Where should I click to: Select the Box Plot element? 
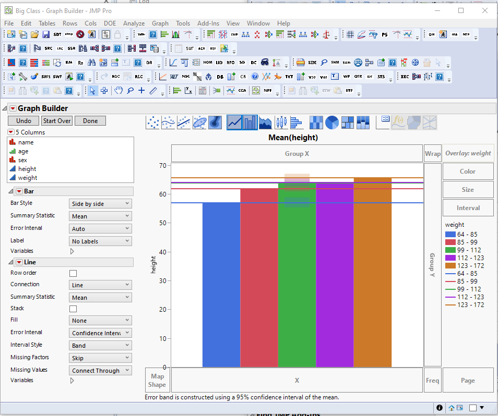pos(280,122)
